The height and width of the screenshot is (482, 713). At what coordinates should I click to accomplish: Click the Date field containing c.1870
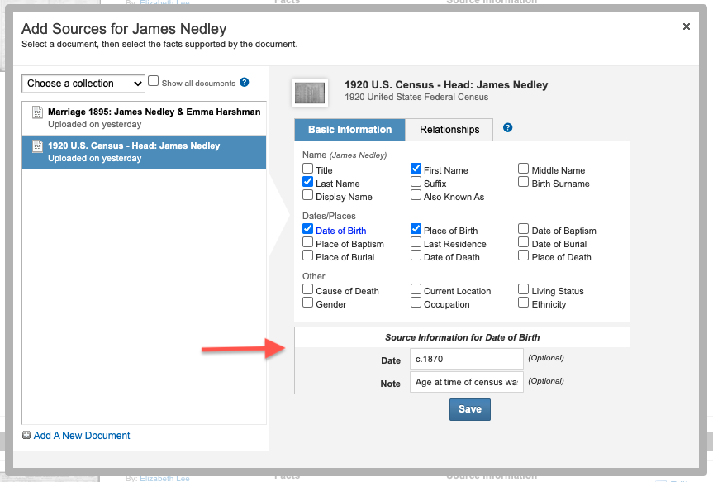466,359
